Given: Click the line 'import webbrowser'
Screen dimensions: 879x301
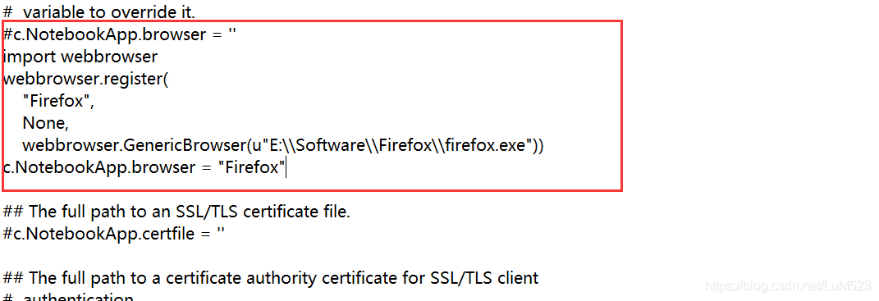Looking at the screenshot, I should pos(80,57).
